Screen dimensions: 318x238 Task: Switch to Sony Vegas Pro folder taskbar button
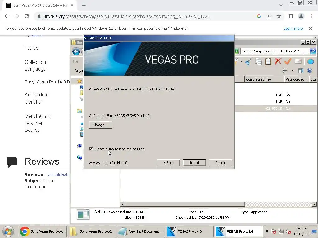92,231
